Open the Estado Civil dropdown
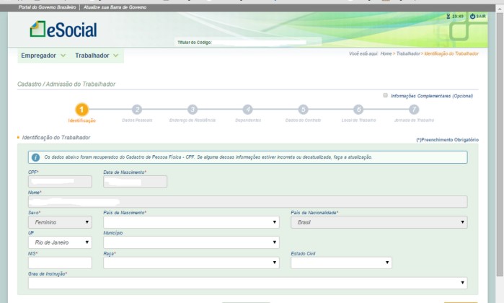 click(x=342, y=263)
